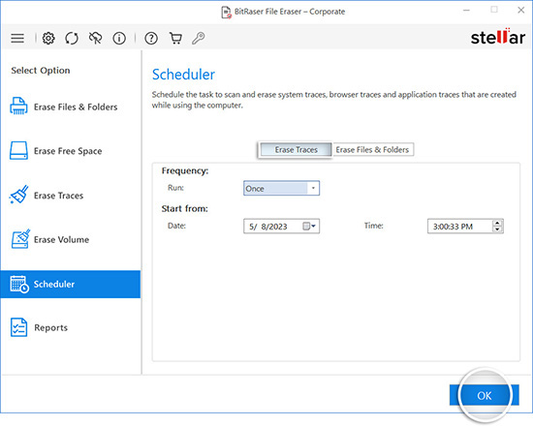The height and width of the screenshot is (427, 533).
Task: Increase time with up spinner arrow
Action: tap(497, 223)
